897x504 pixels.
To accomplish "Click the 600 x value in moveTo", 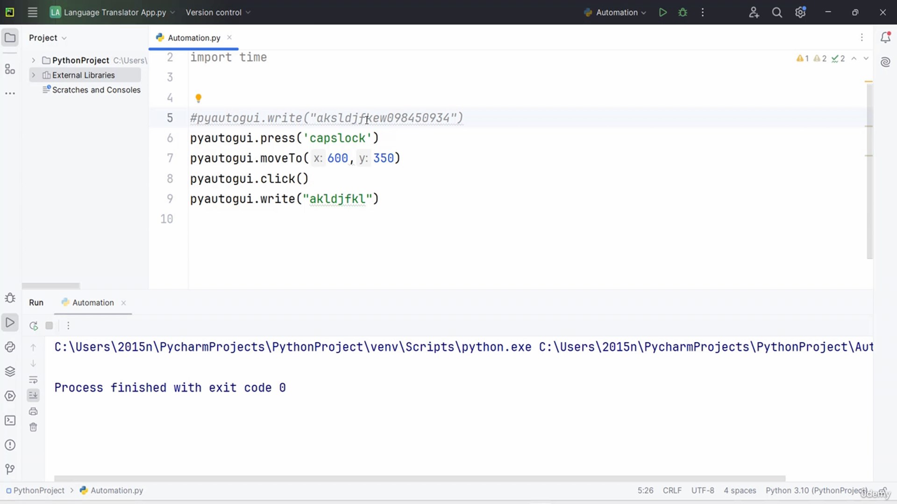I will click(x=337, y=158).
